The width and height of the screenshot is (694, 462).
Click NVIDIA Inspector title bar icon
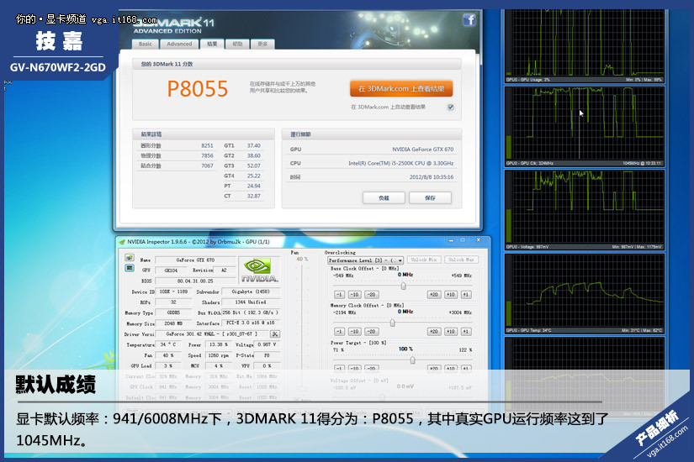(122, 242)
